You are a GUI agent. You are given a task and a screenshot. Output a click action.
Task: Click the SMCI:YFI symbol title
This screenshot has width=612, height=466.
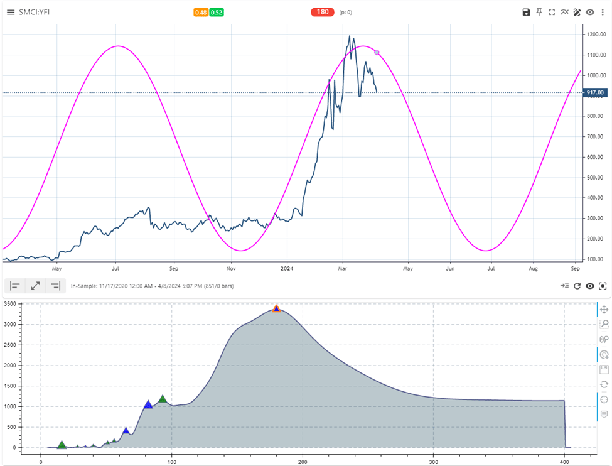point(35,12)
